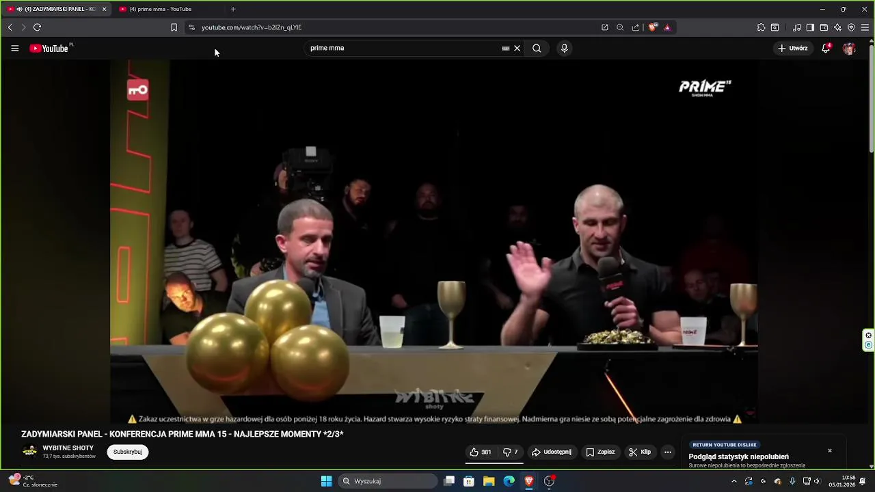Open the on-screen keyboard icon in search box
This screenshot has height=492, width=875.
pyautogui.click(x=506, y=49)
